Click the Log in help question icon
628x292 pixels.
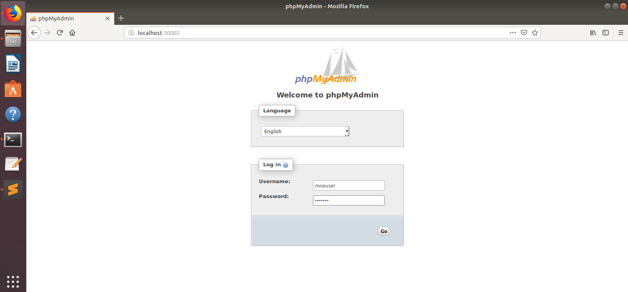click(286, 165)
